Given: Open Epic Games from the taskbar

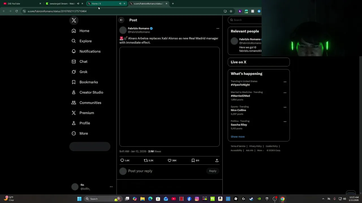Looking at the screenshot, I should (267, 199).
